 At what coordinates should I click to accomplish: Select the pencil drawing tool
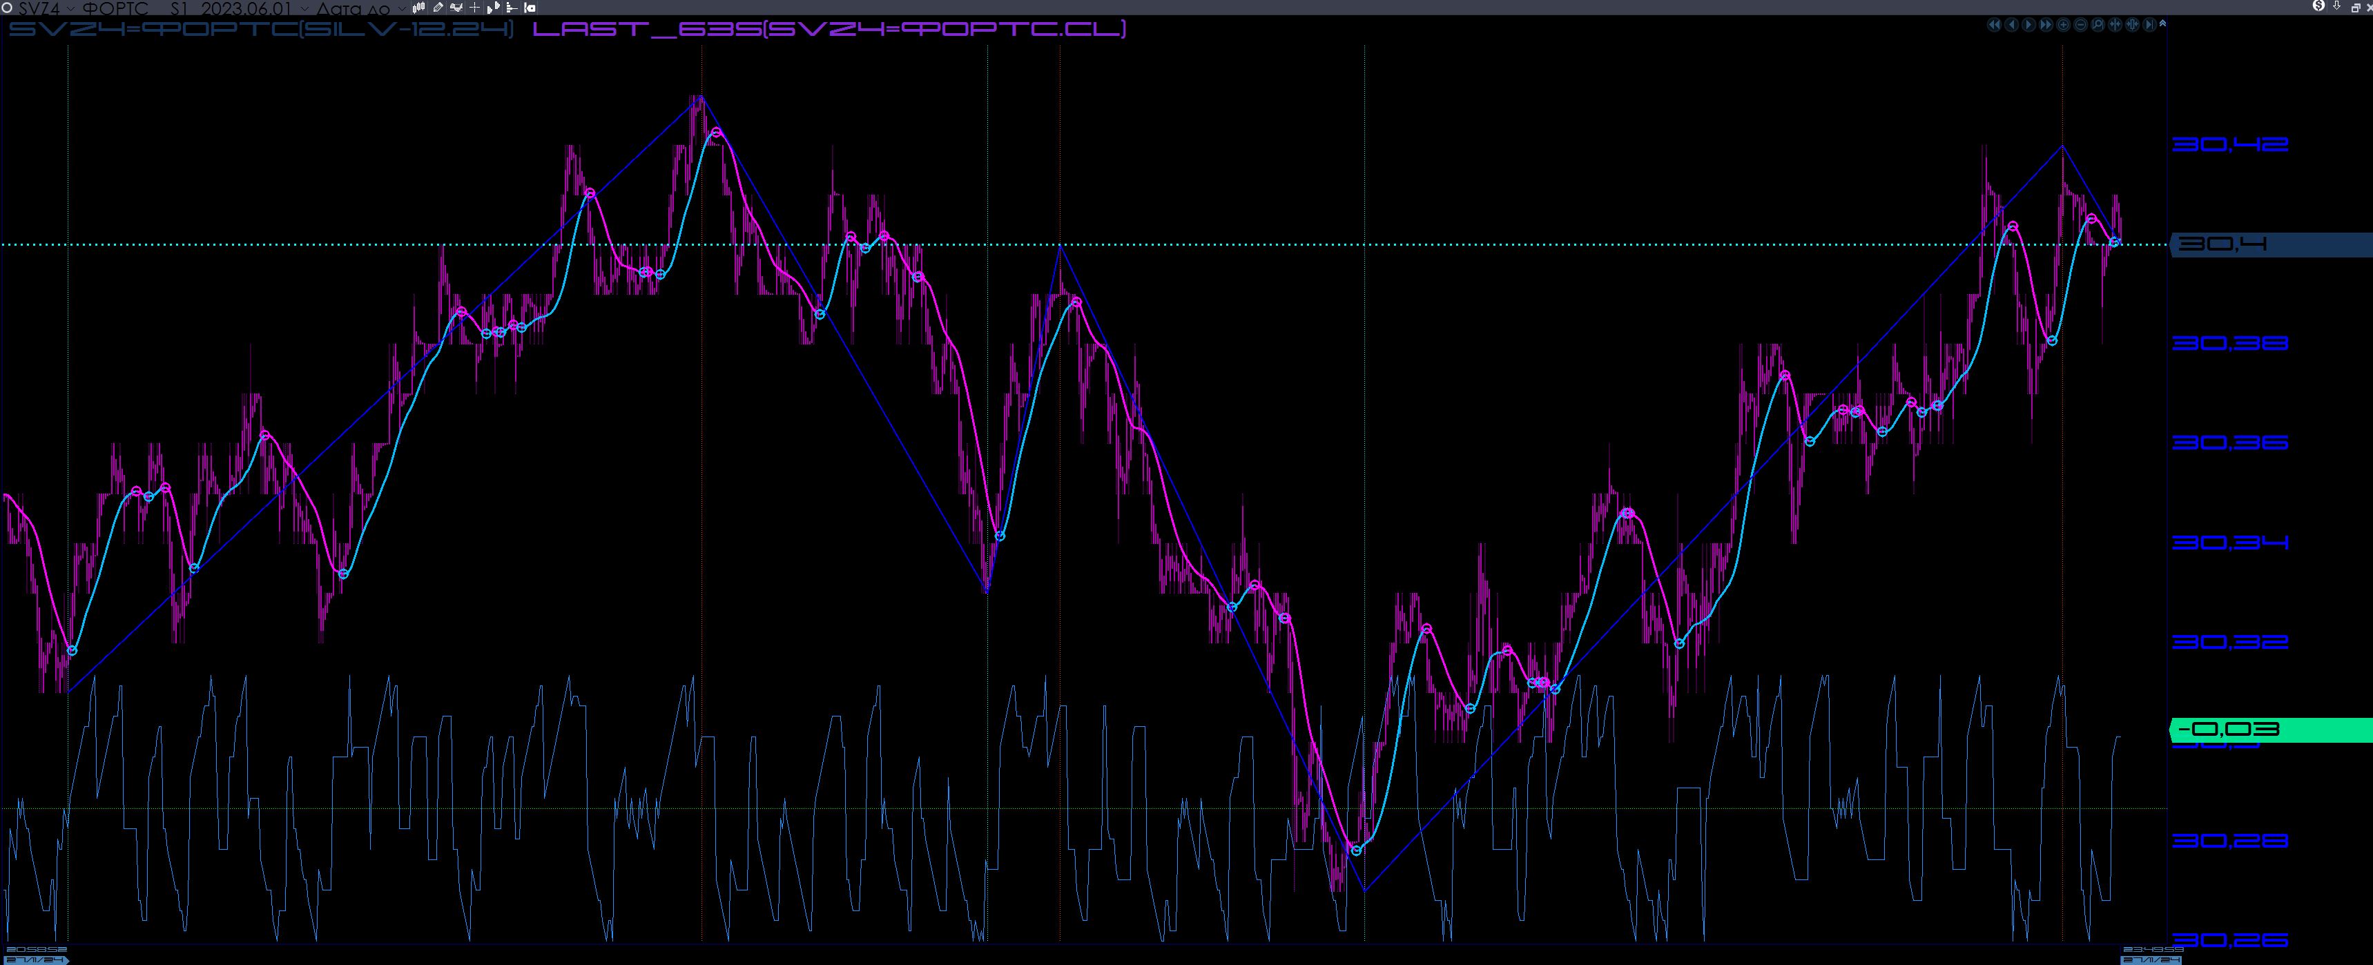tap(438, 8)
